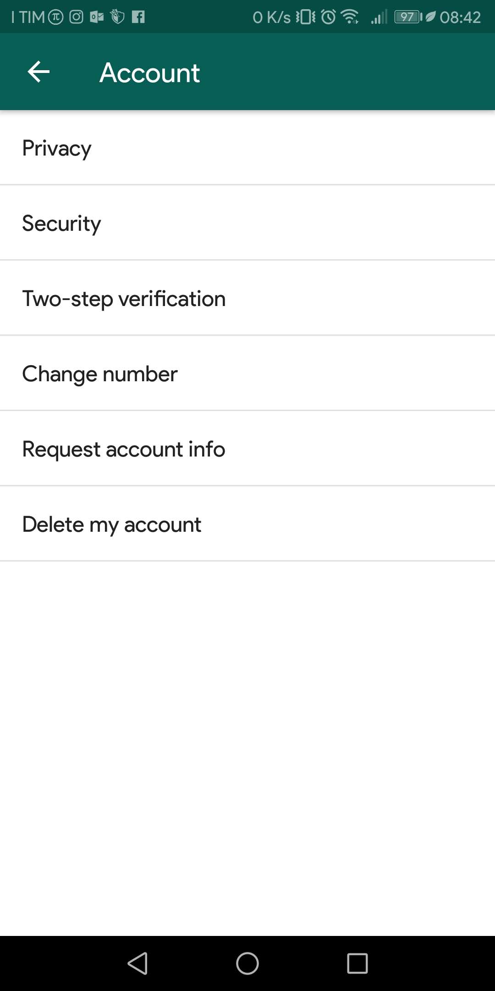Tap the Wi-Fi status icon

pos(350,17)
